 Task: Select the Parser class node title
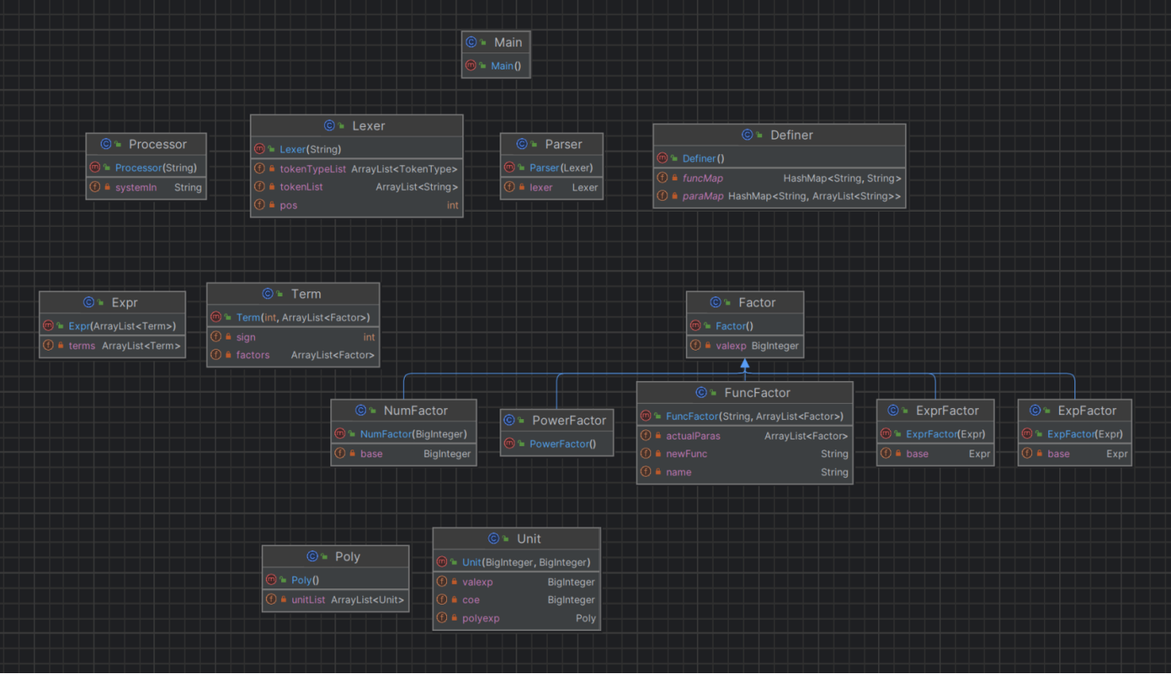click(563, 145)
